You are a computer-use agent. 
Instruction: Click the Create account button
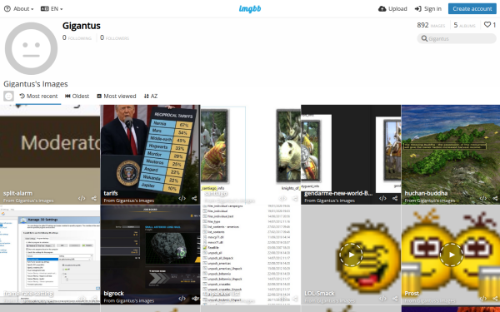tap(472, 8)
